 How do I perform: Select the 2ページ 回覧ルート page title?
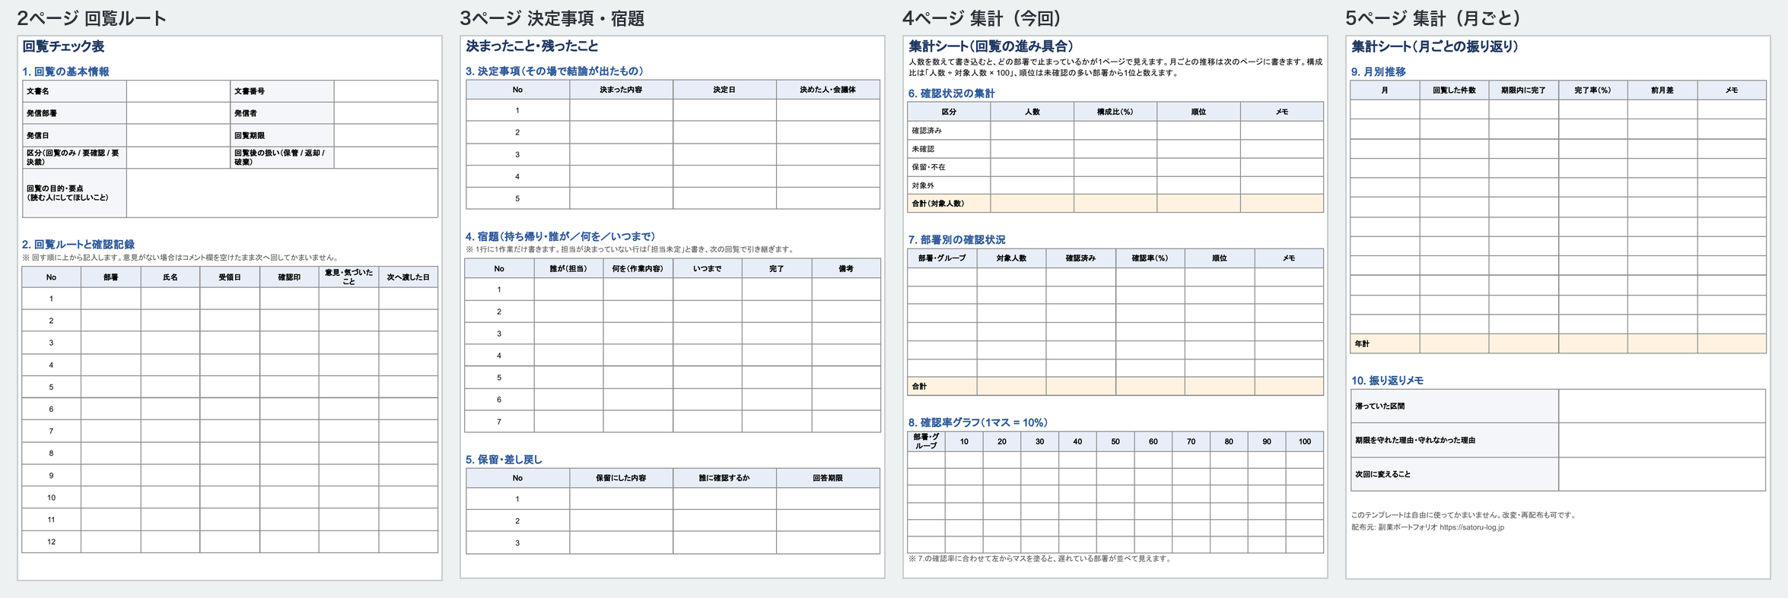91,18
